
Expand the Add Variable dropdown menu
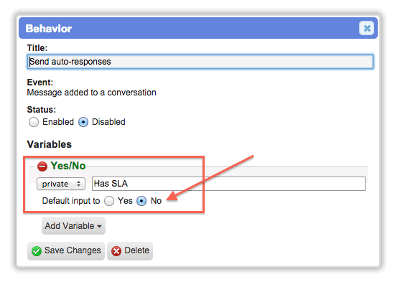73,226
